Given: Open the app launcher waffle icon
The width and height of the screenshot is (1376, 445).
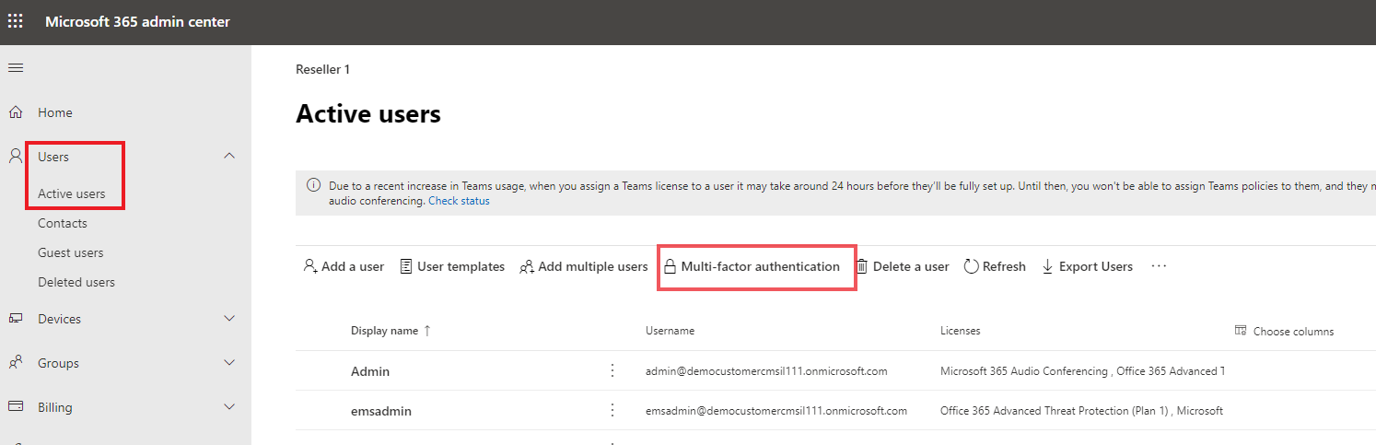Looking at the screenshot, I should (x=16, y=21).
